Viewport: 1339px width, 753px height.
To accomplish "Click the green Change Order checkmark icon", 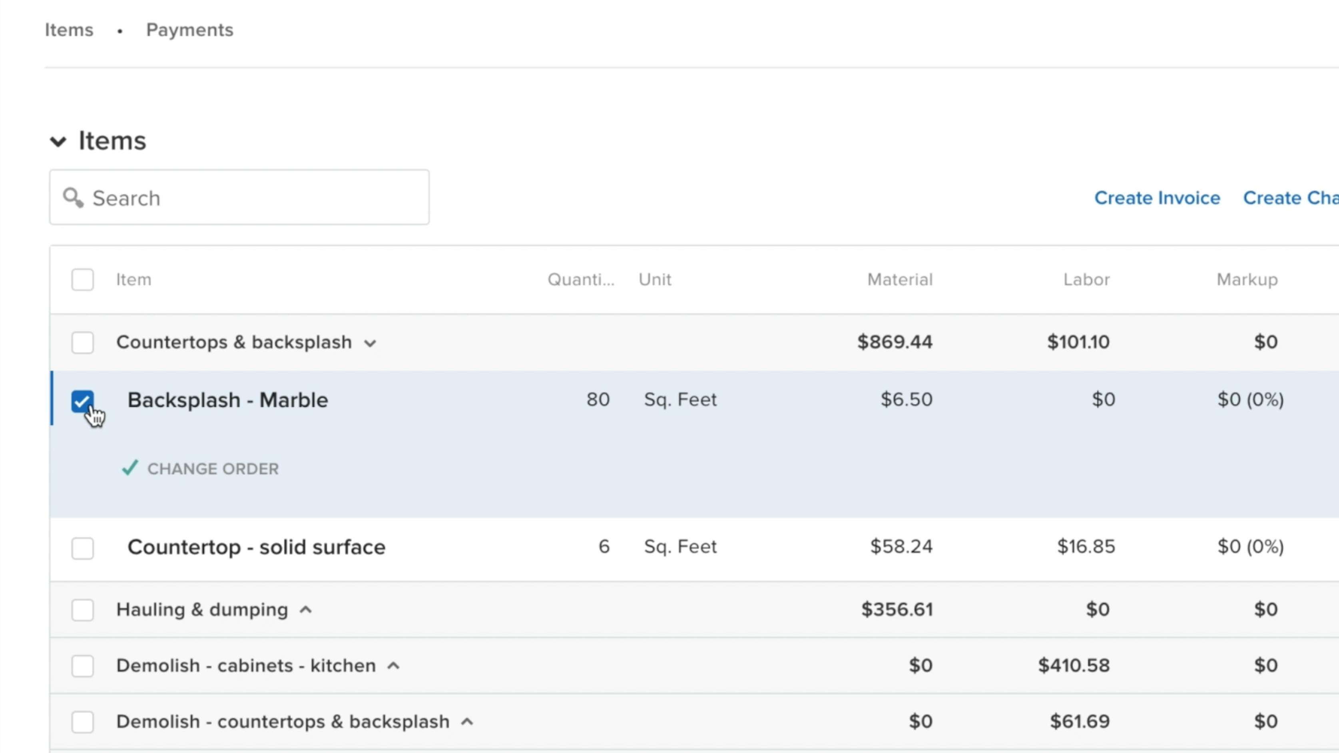I will 130,468.
